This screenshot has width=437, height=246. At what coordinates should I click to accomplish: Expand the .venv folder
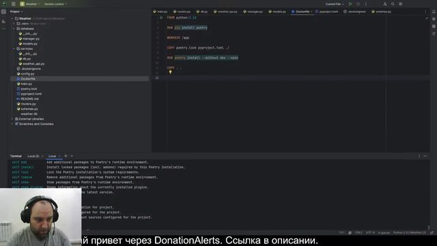[x=14, y=24]
